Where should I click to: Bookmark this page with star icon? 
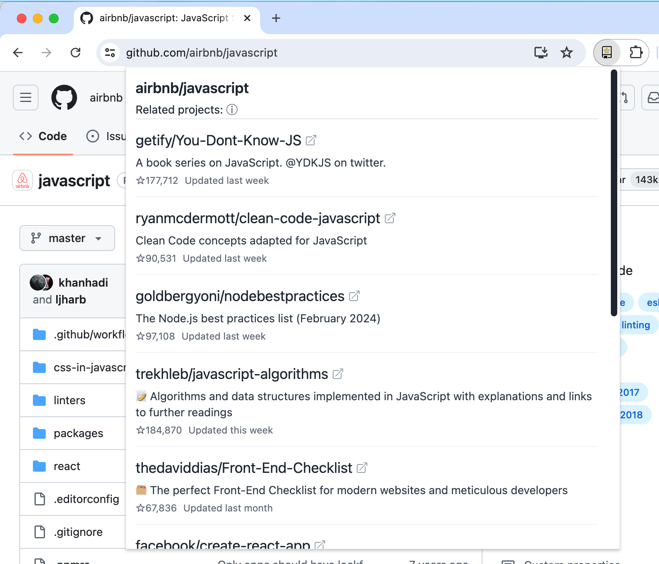[x=567, y=53]
